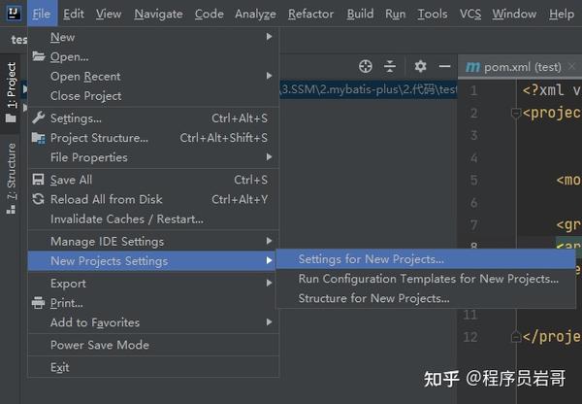582x404 pixels.
Task: Toggle the 1: Project side tool window
Action: [11, 92]
